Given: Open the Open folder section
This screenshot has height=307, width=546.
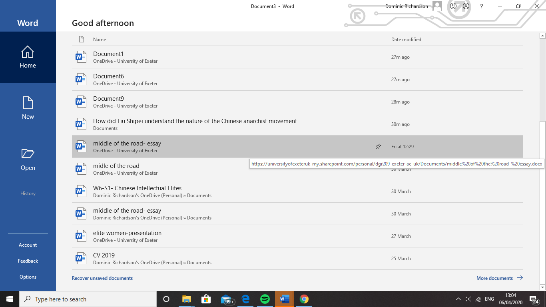Looking at the screenshot, I should pos(28,159).
